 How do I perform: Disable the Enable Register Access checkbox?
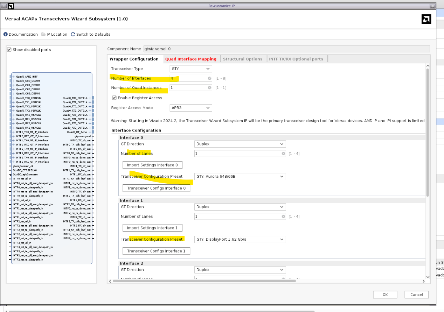(x=114, y=98)
